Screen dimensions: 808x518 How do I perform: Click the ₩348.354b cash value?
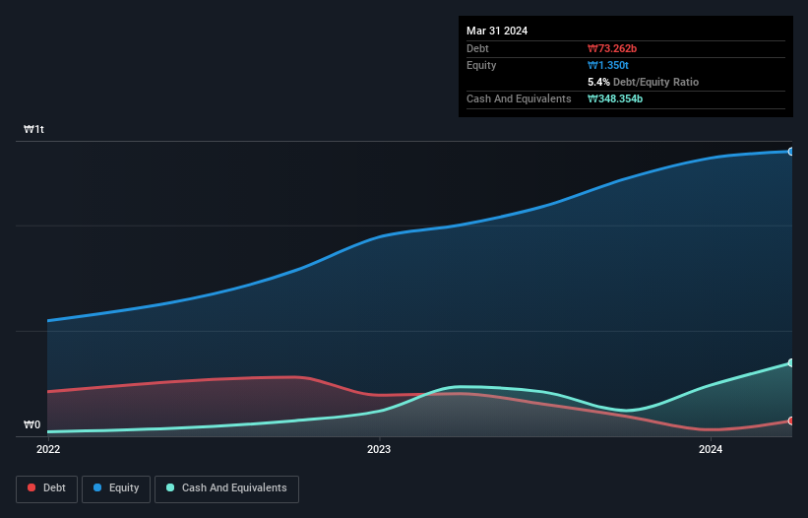click(615, 98)
